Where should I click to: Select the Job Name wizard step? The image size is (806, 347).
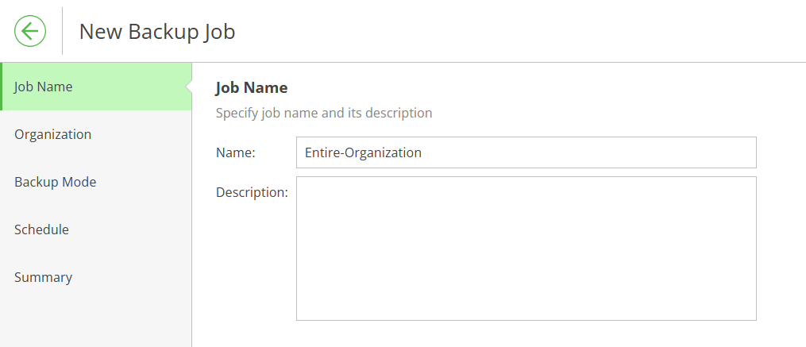(x=95, y=87)
